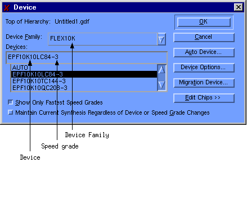Select EPF10K10LC84-3 in the devices list
Viewport: 247px width, 212px height.
84,74
